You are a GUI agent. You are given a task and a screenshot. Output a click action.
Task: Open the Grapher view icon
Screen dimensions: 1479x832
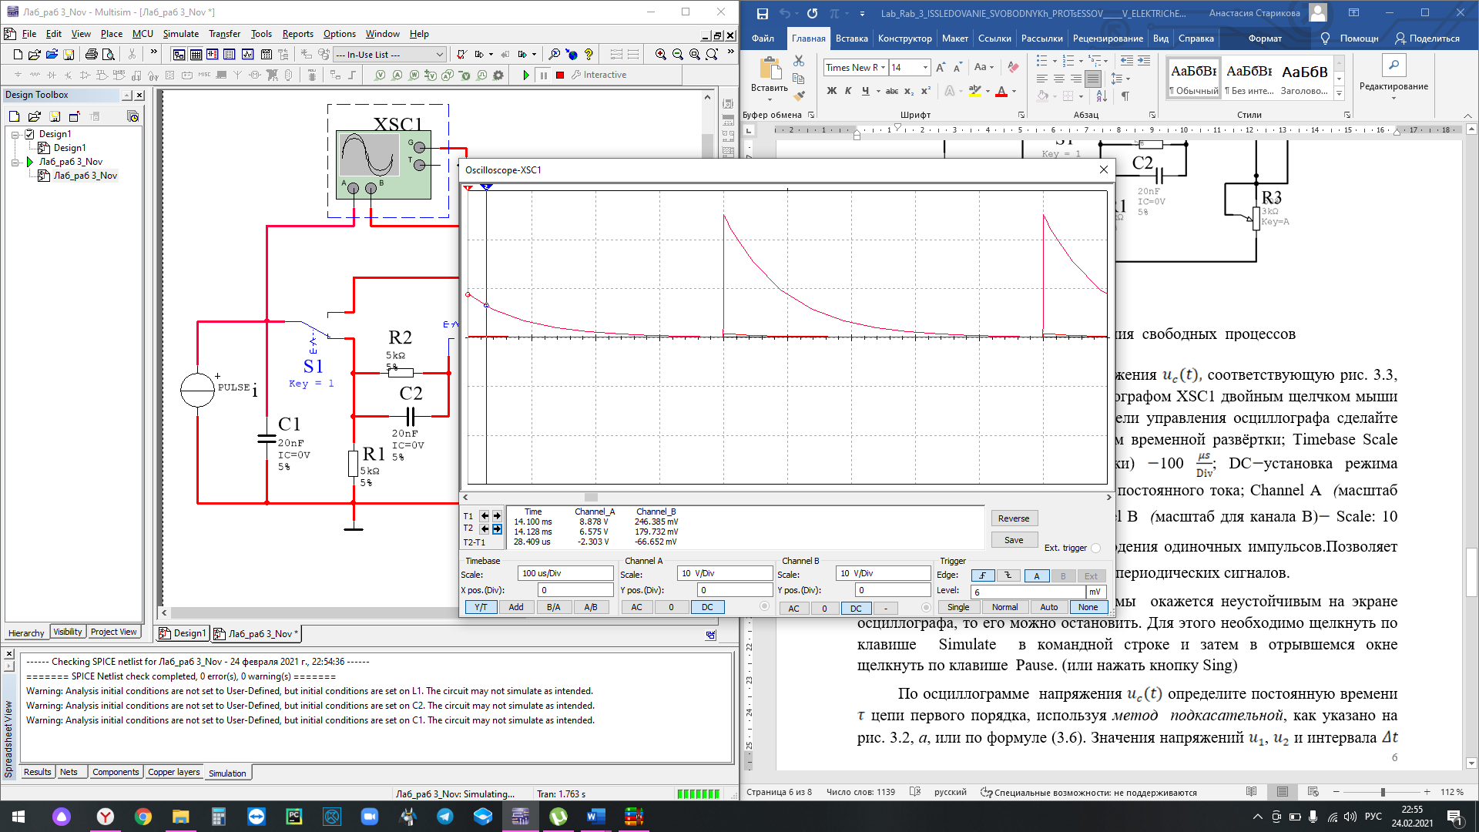point(247,55)
